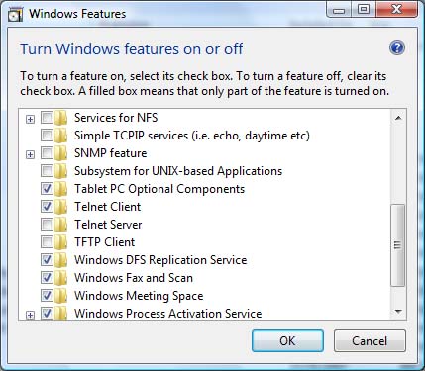The width and height of the screenshot is (425, 371).
Task: Uncheck Tablet PC Optional Components
Action: point(47,189)
